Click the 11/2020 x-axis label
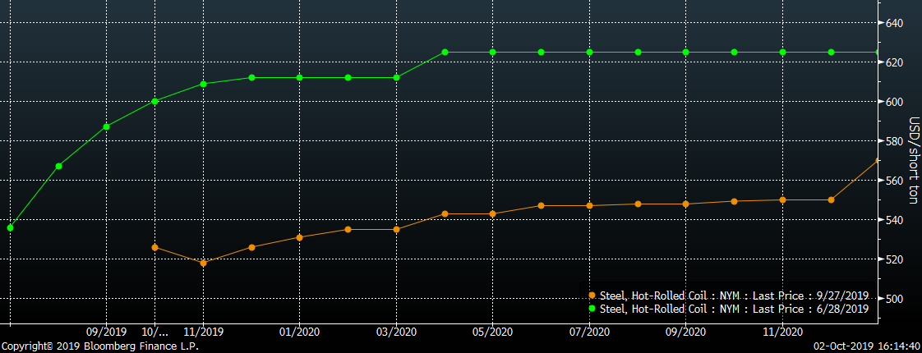The width and height of the screenshot is (922, 353). pos(781,332)
